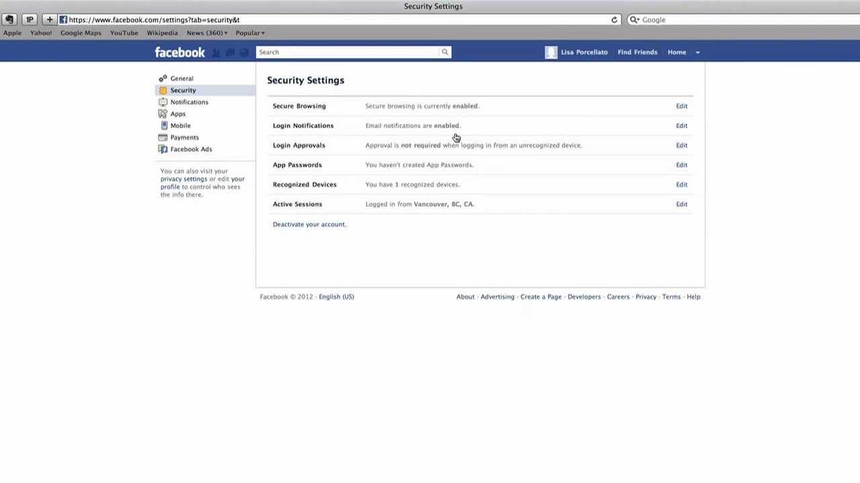Edit the Recognized Devices setting
Screen dimensions: 860x483
point(681,184)
